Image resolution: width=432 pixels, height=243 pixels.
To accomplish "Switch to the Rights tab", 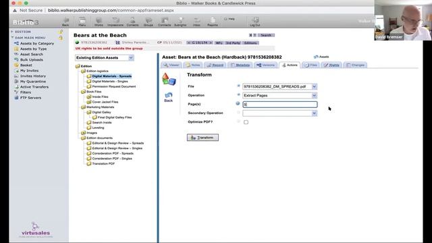I will click(332, 65).
